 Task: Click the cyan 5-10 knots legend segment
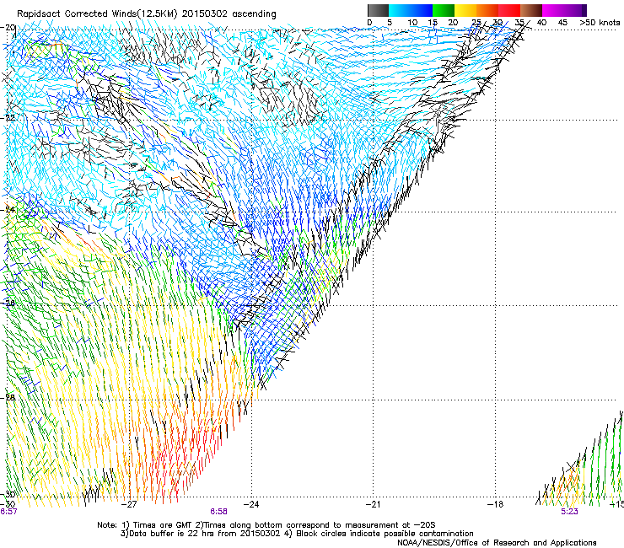click(399, 10)
